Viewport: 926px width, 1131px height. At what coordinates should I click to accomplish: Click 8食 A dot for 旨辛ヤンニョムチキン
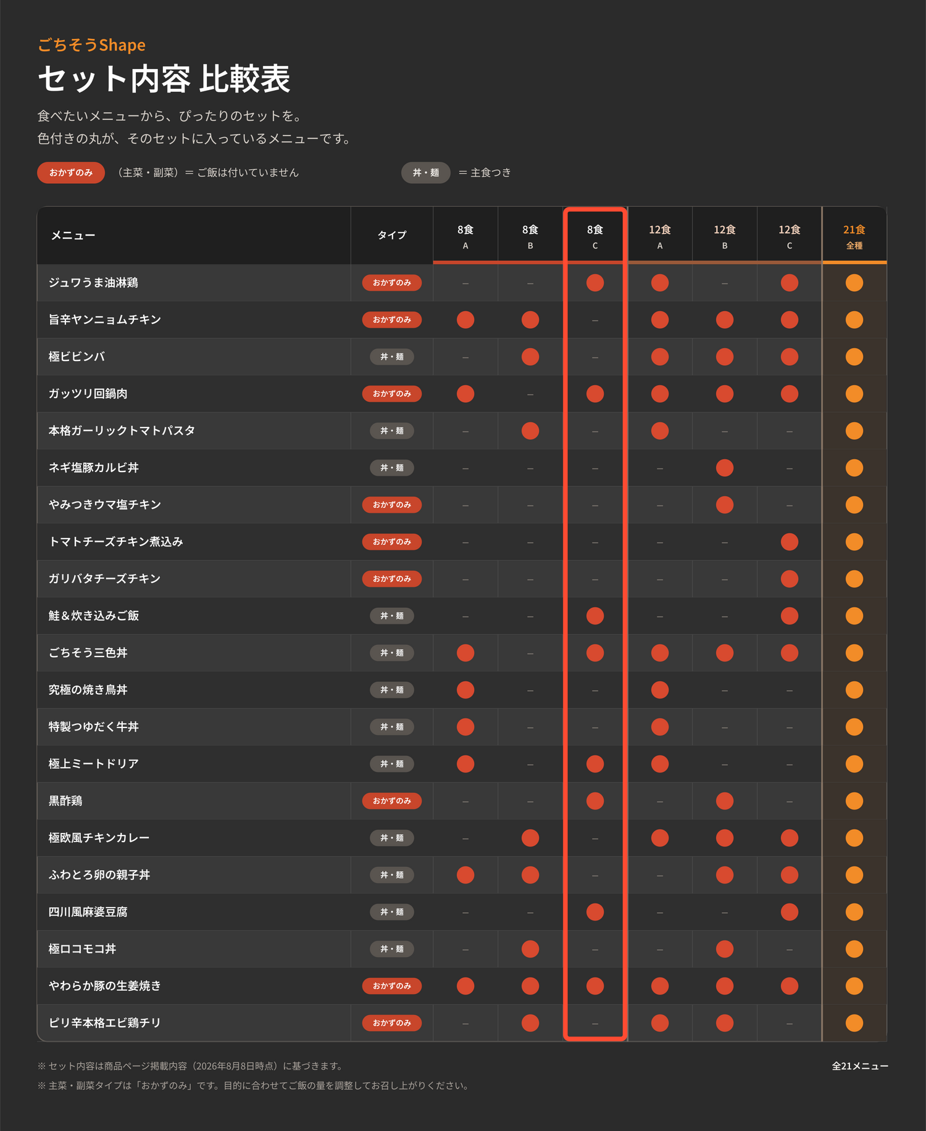(465, 320)
